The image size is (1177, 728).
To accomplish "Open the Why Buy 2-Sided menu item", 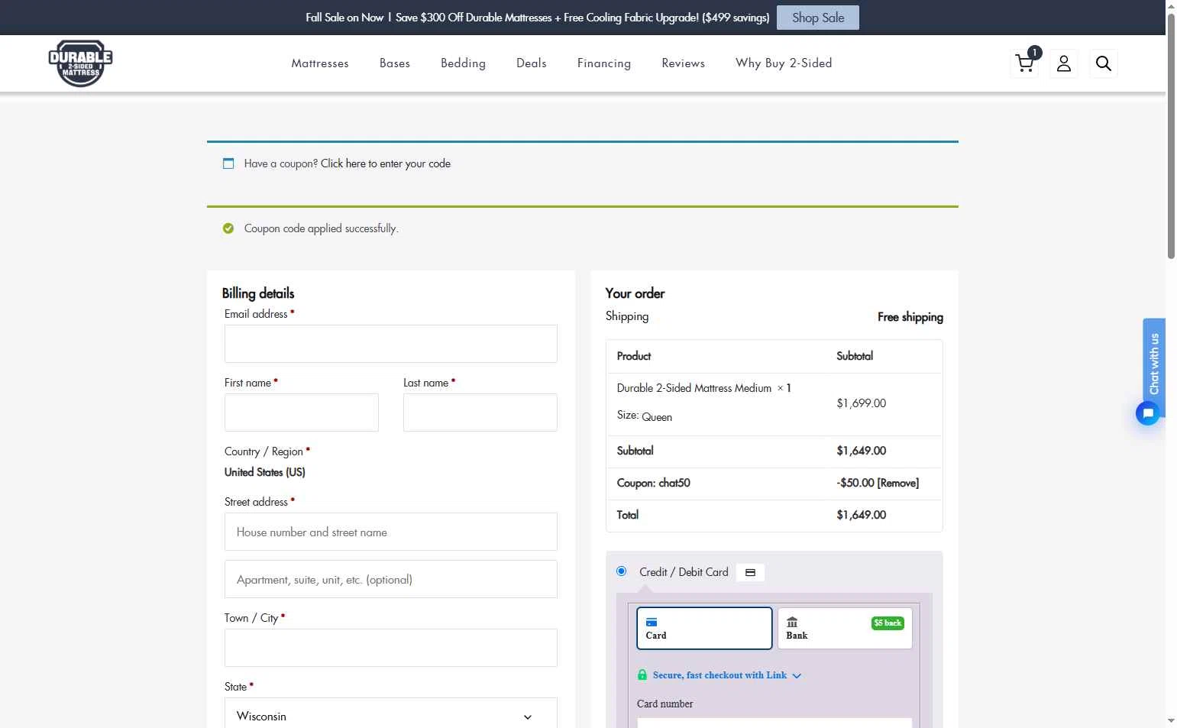I will (784, 63).
